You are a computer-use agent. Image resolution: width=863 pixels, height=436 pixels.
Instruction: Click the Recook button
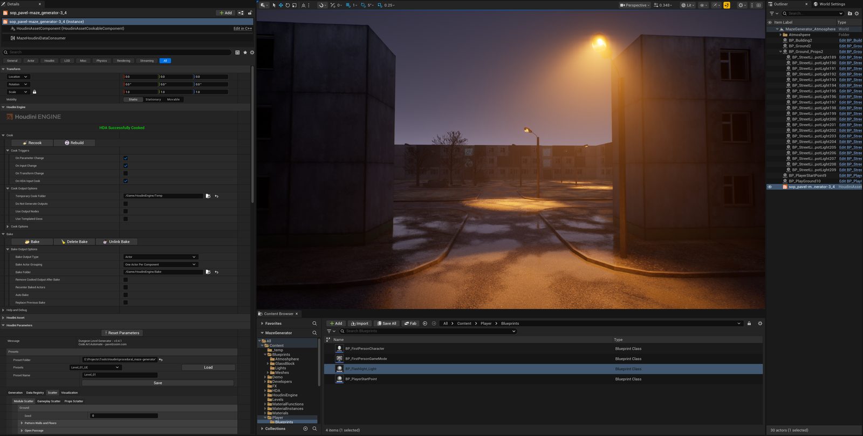pos(32,143)
